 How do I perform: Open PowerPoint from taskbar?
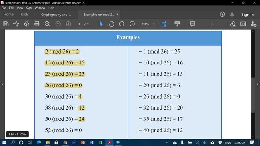coord(83,142)
